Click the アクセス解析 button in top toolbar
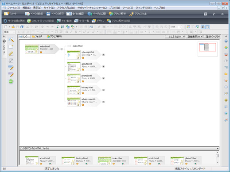The height and width of the screenshot is (172, 230). pos(117,14)
